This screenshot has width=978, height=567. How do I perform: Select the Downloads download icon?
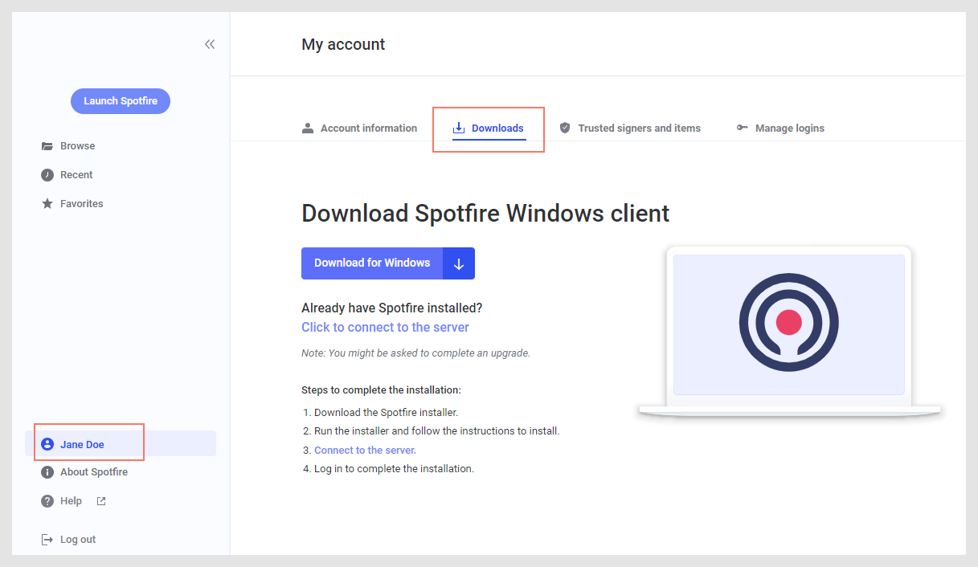pyautogui.click(x=459, y=127)
